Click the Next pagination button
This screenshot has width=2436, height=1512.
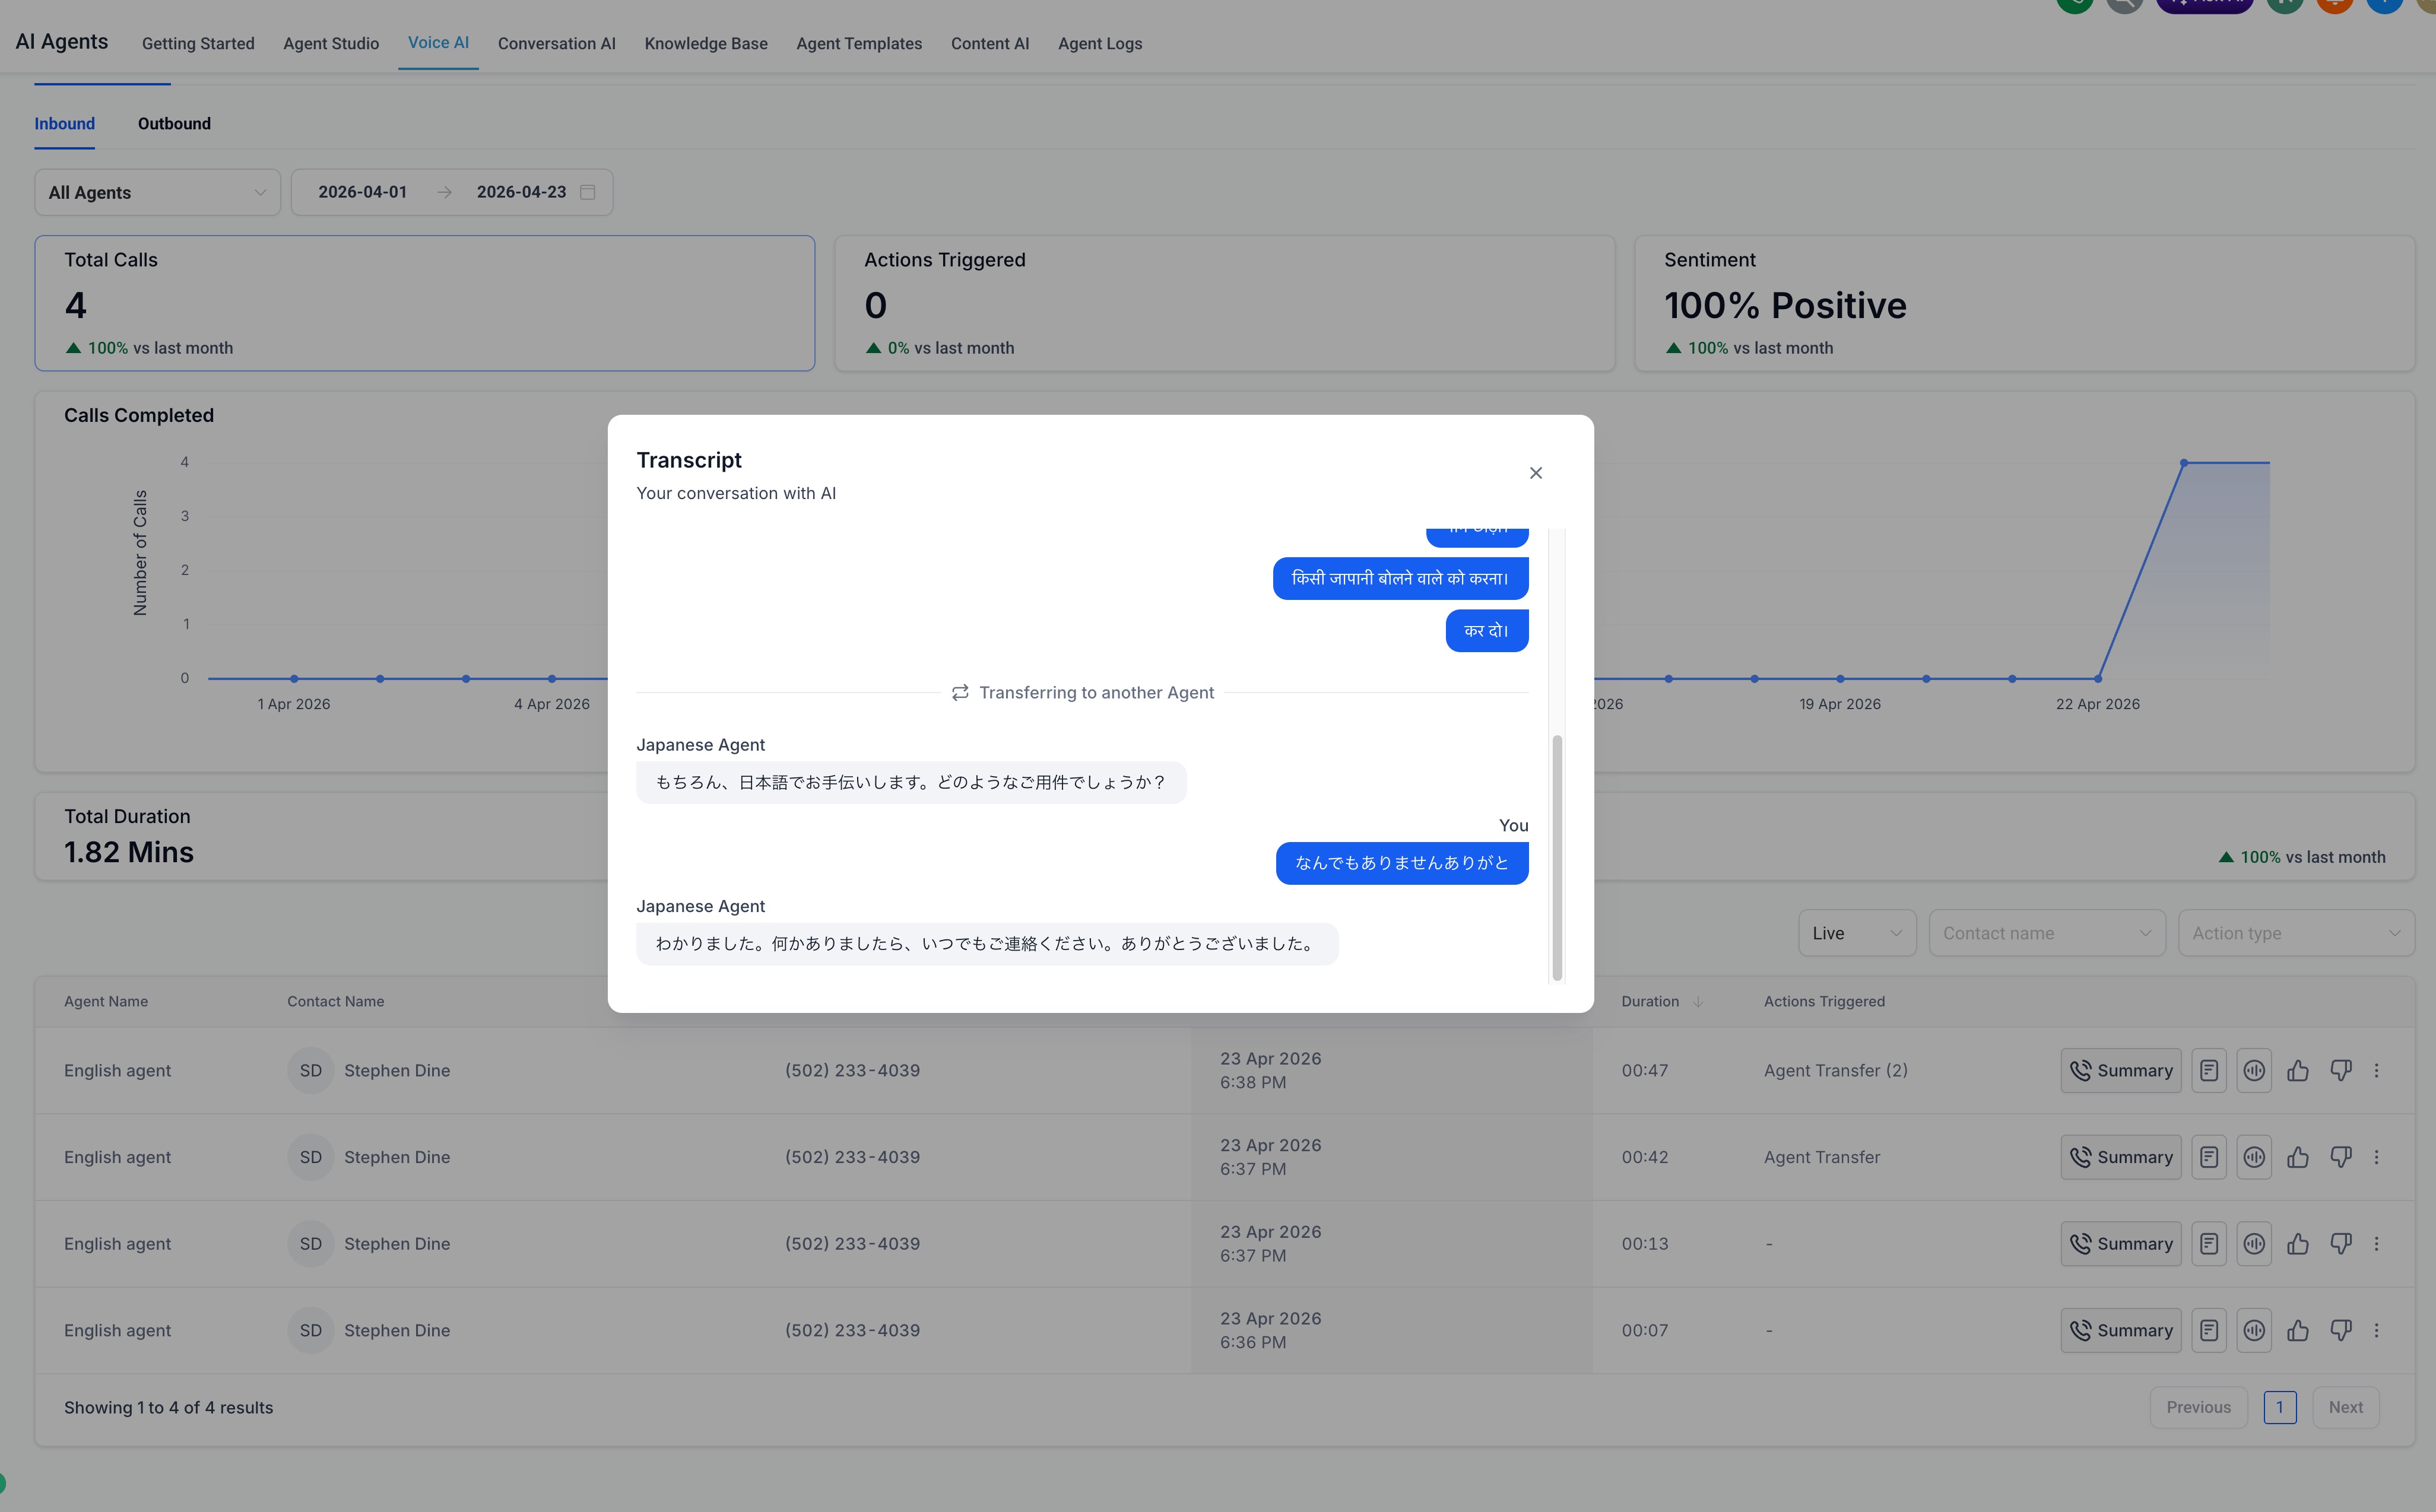pyautogui.click(x=2345, y=1407)
